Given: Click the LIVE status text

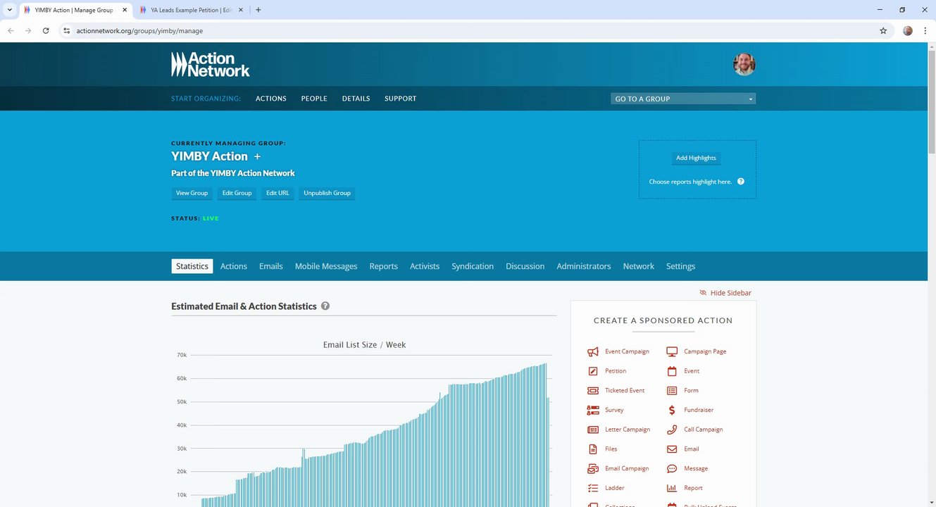Looking at the screenshot, I should 211,218.
